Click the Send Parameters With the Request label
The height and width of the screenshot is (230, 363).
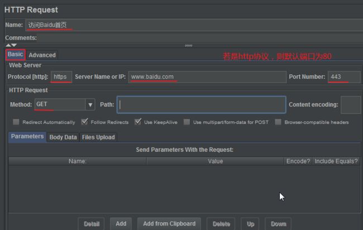click(x=184, y=150)
